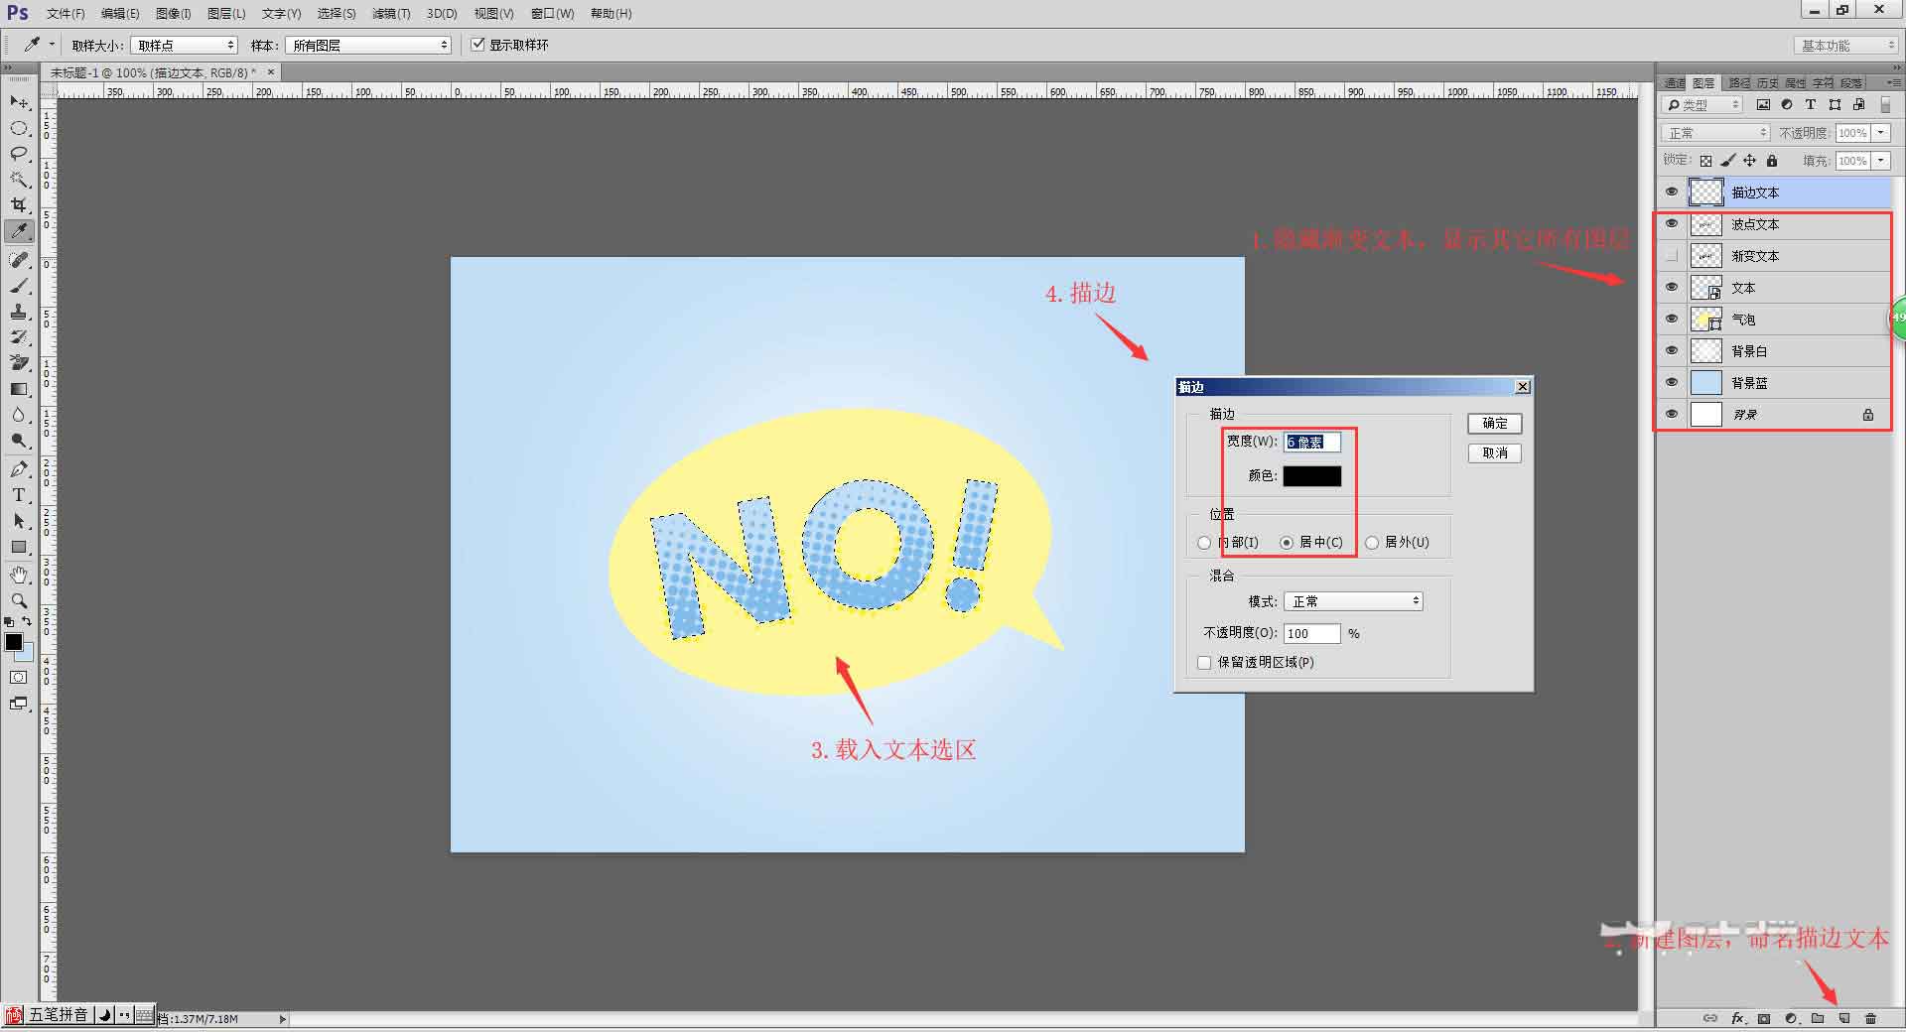Viewport: 1906px width, 1032px height.
Task: Show the hidden 渐变文本 layer
Action: pos(1672,255)
